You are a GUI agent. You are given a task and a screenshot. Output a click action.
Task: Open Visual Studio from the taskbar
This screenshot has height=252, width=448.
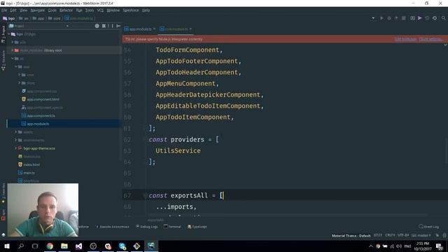(79, 246)
